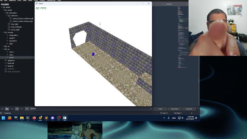Select the grayed-out .dll file in sidebar
The width and height of the screenshot is (247, 139).
13,71
